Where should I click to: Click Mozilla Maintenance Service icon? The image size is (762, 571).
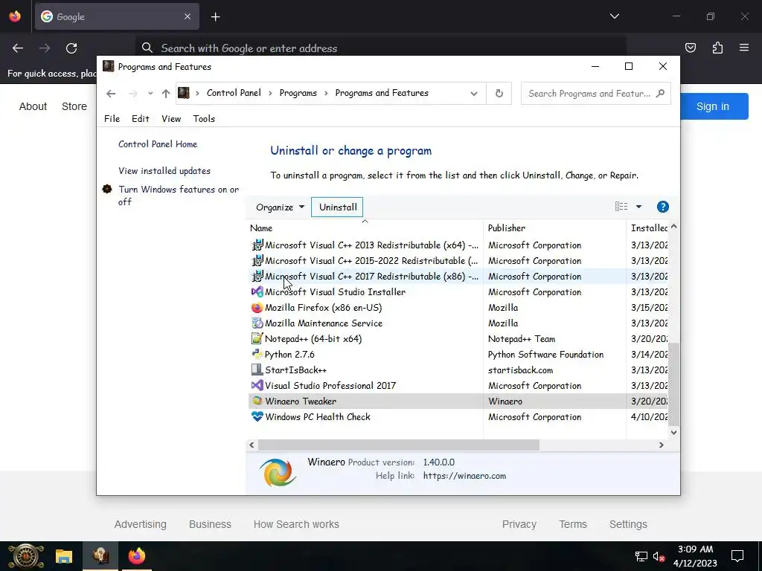point(257,323)
